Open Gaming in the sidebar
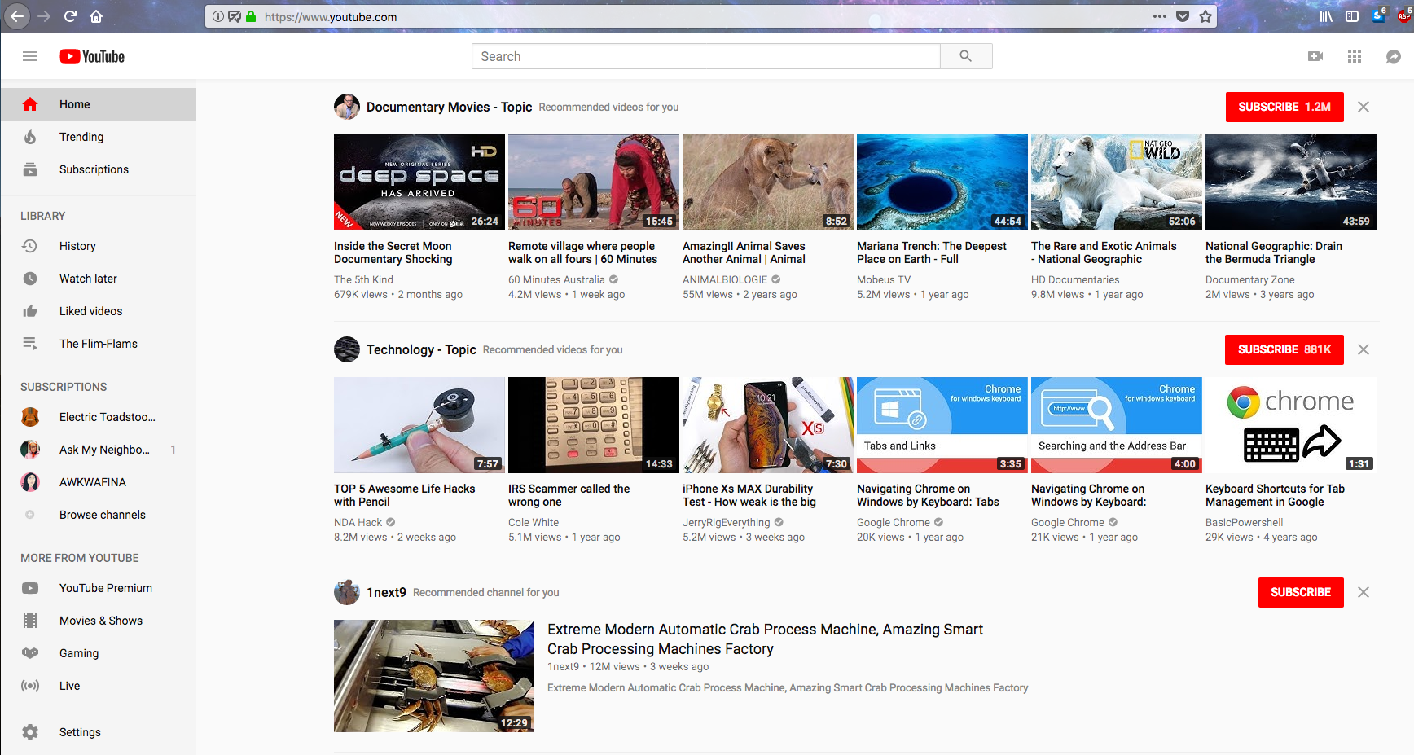1414x755 pixels. click(99, 653)
